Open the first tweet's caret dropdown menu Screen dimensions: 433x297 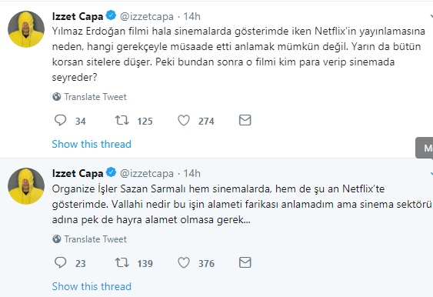pyautogui.click(x=431, y=17)
